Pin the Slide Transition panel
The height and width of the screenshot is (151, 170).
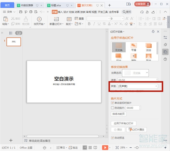click(153, 32)
